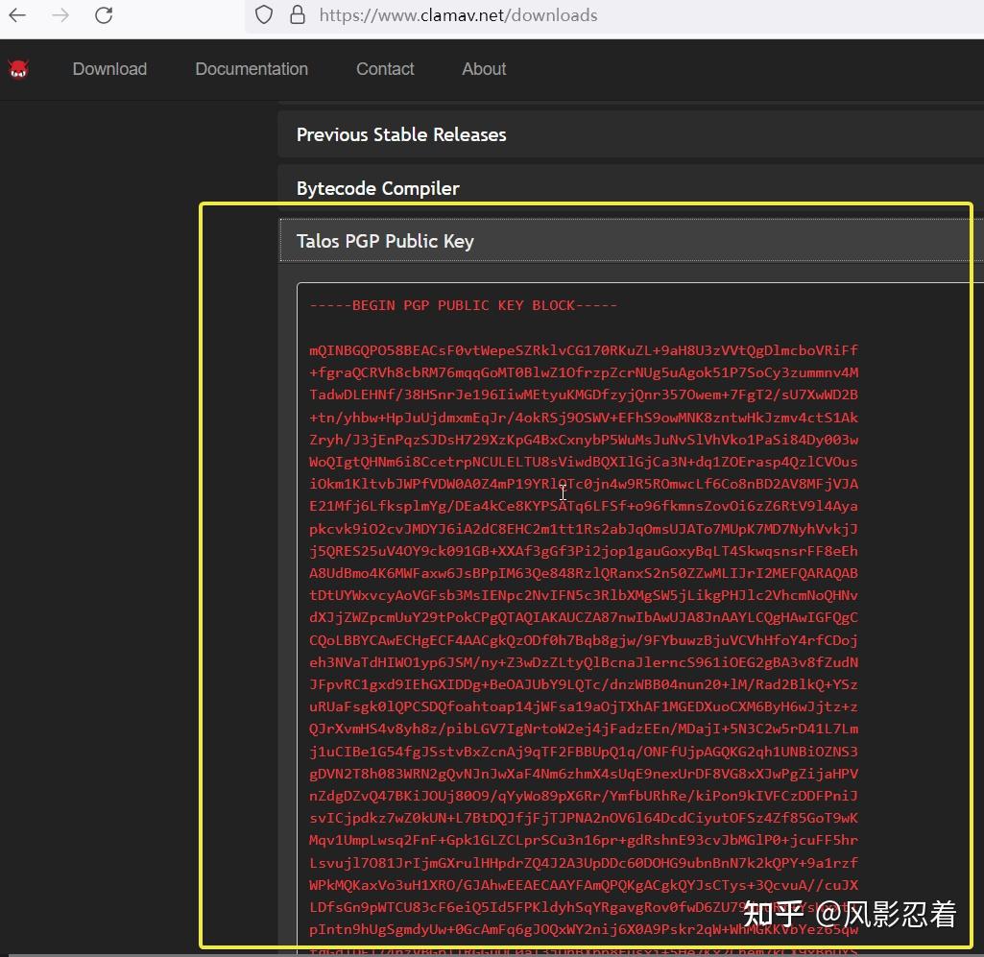Open the Documentation nav menu
The image size is (984, 957).
[x=252, y=69]
